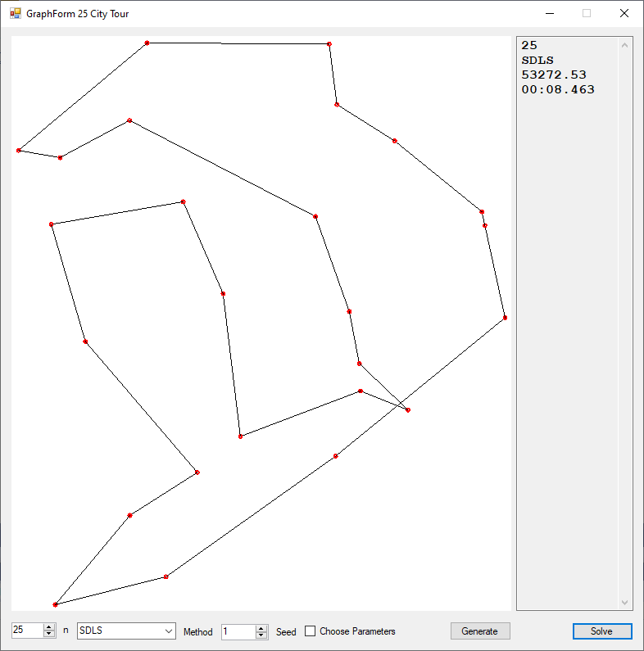
Task: Click the GraphForm app icon in title bar
Action: point(16,14)
